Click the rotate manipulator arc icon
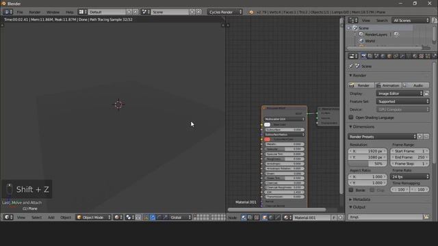Viewport: 438px width, 246px height. point(159,217)
